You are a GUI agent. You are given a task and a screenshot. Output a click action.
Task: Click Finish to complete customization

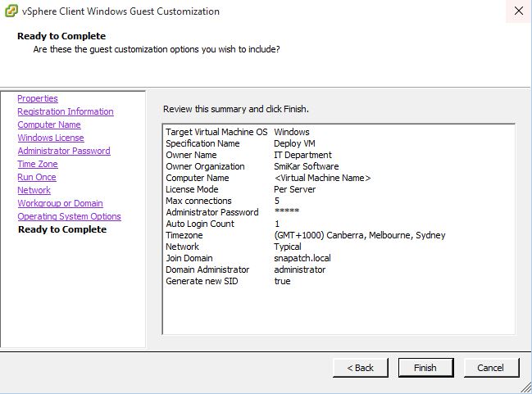[x=425, y=368]
